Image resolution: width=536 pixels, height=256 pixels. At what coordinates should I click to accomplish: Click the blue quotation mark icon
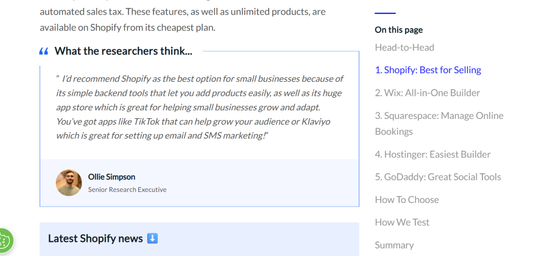[44, 51]
